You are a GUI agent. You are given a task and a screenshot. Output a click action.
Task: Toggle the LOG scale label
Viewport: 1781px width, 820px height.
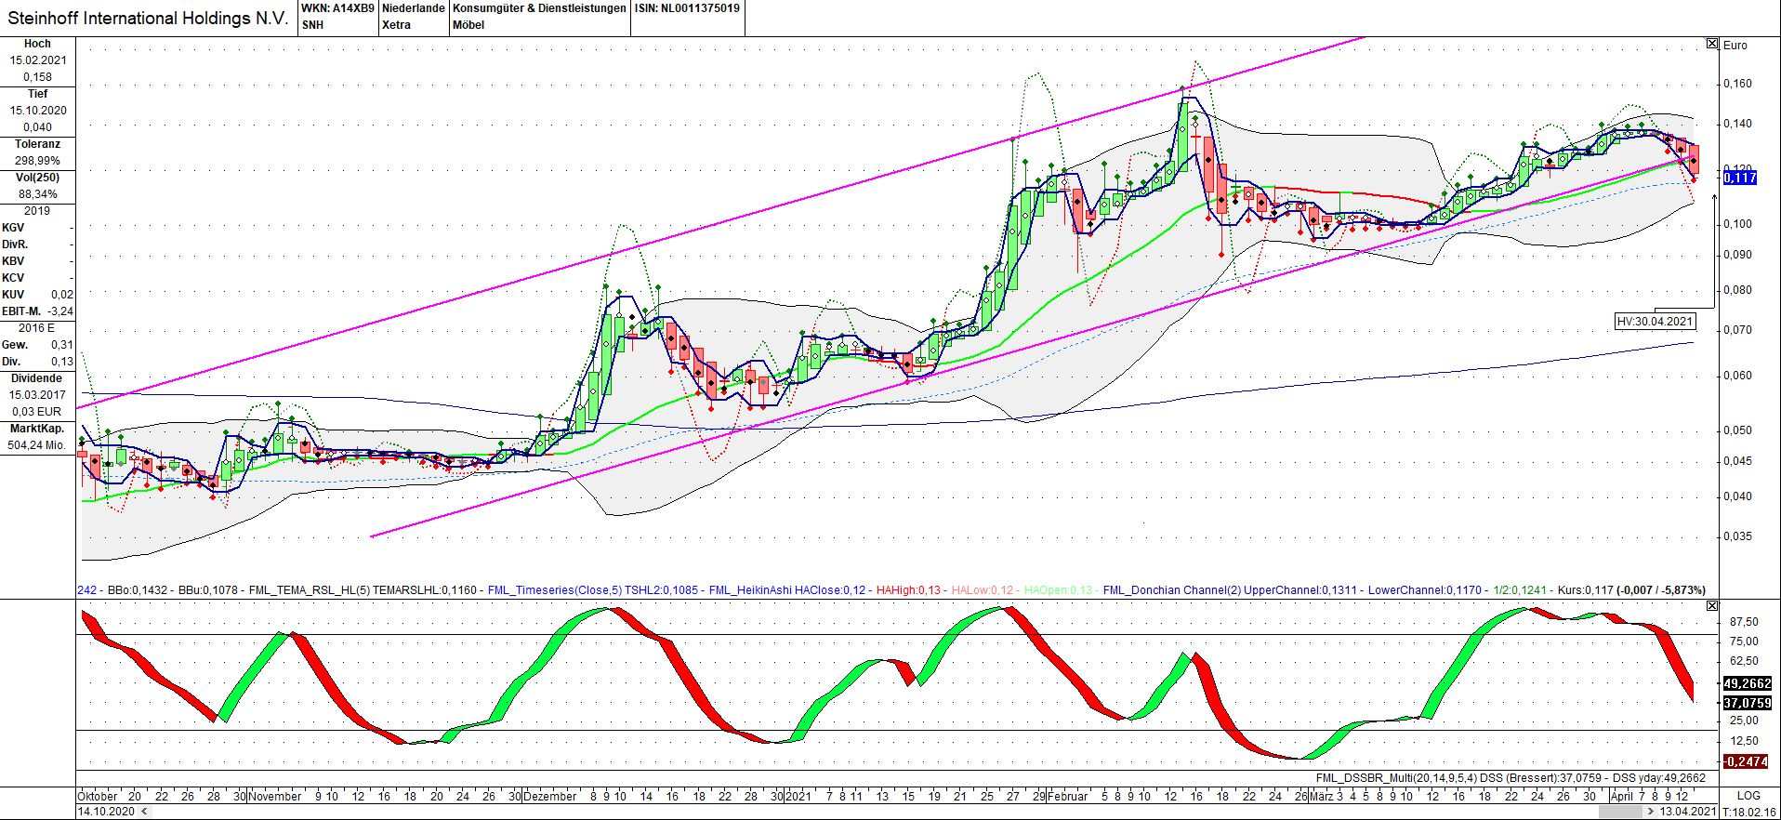[1748, 796]
